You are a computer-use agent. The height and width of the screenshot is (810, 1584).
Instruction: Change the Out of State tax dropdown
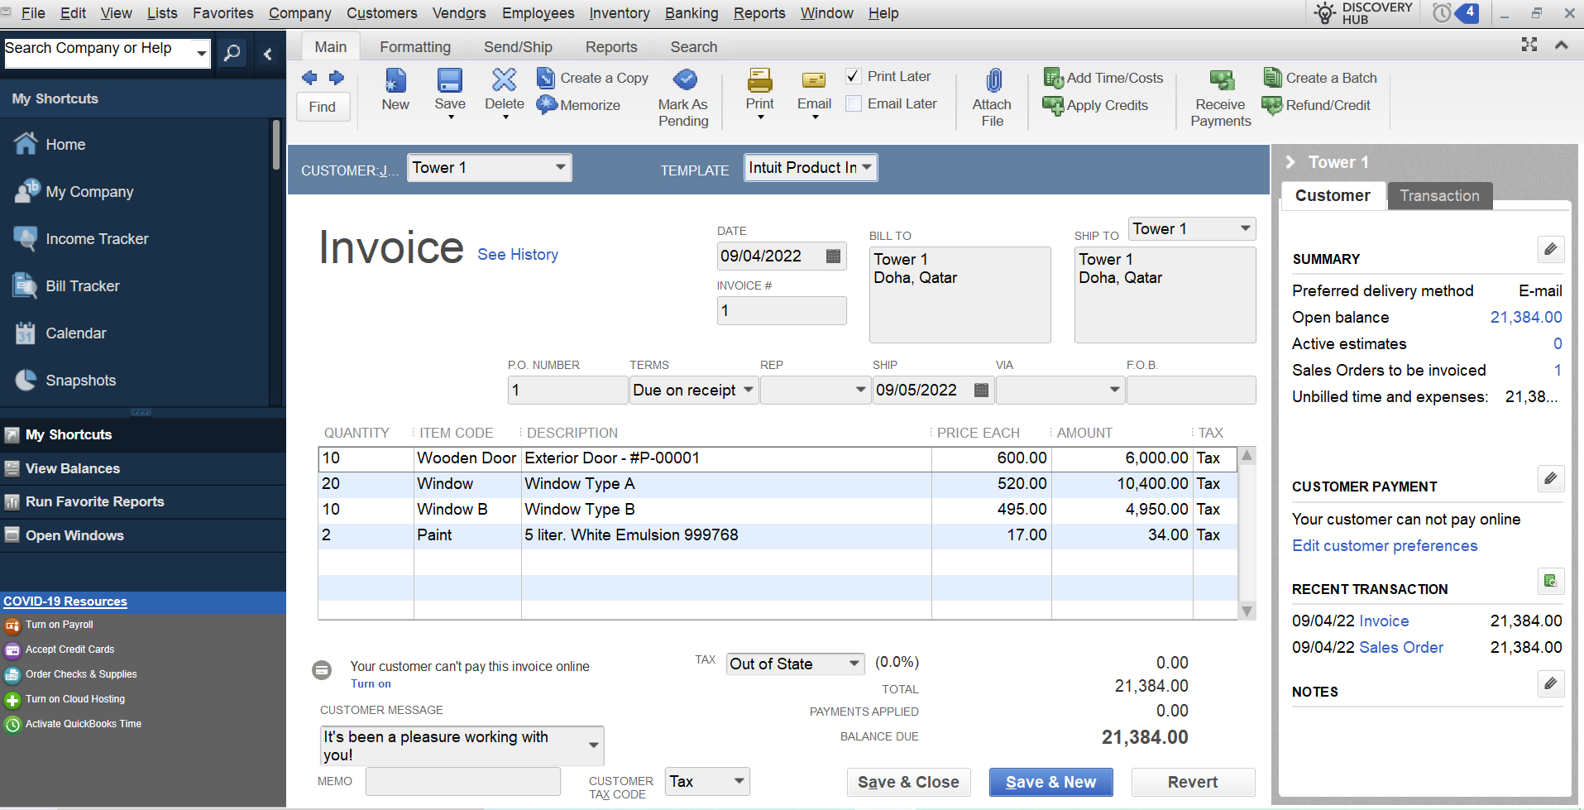point(795,664)
